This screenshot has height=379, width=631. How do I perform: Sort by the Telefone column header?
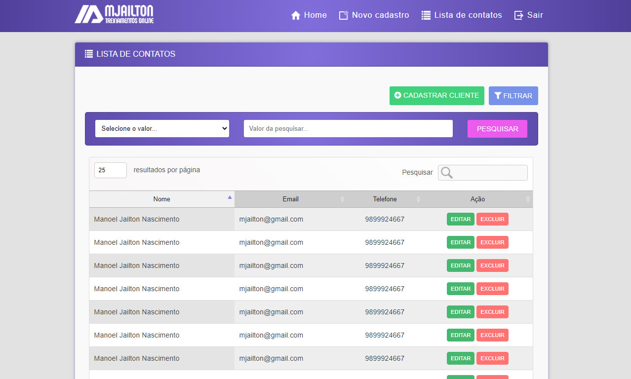click(x=385, y=199)
